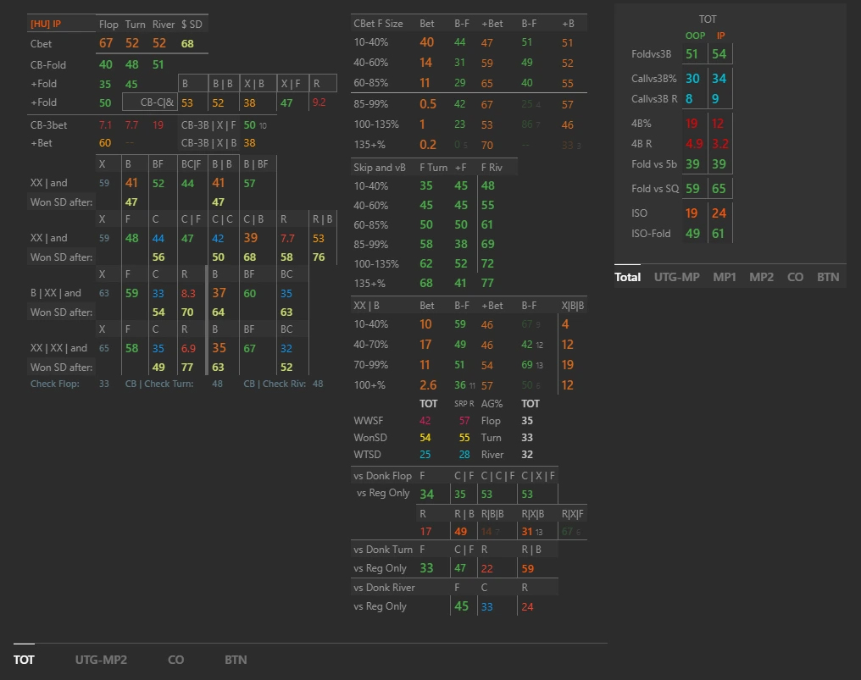Click the WWSF stat label

tap(367, 421)
